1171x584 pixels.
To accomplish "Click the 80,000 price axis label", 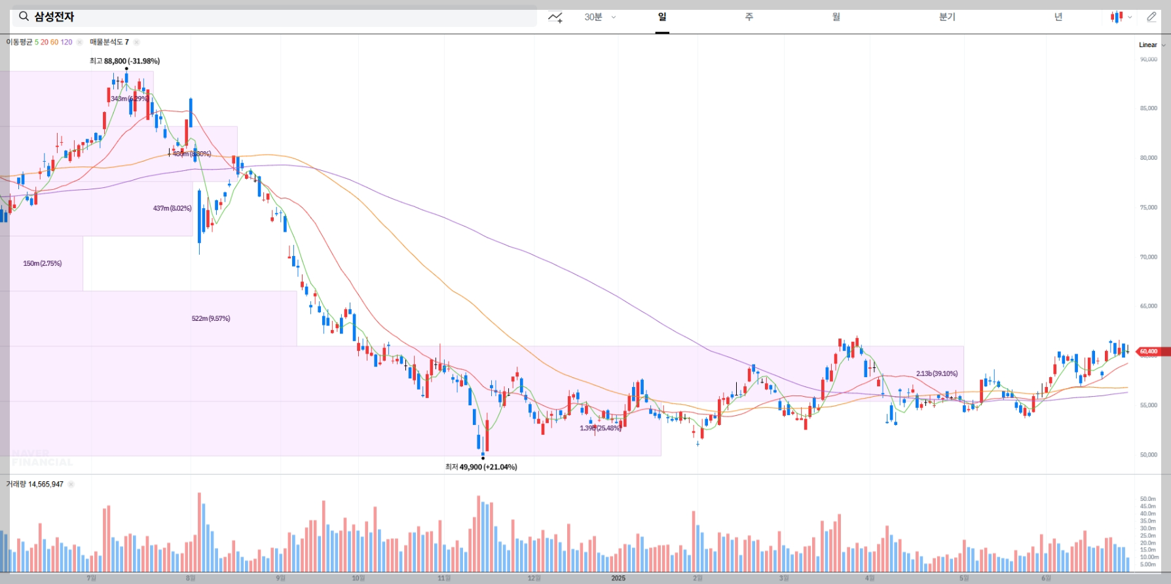I will pos(1148,158).
